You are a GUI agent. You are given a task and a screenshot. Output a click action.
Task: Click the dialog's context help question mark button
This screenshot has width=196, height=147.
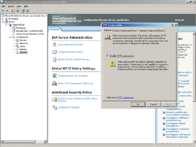click(173, 25)
